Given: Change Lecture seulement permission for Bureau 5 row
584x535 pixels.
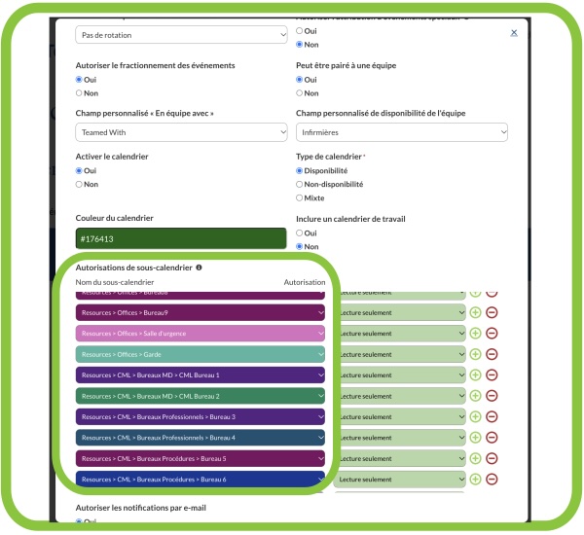Looking at the screenshot, I should click(x=400, y=458).
